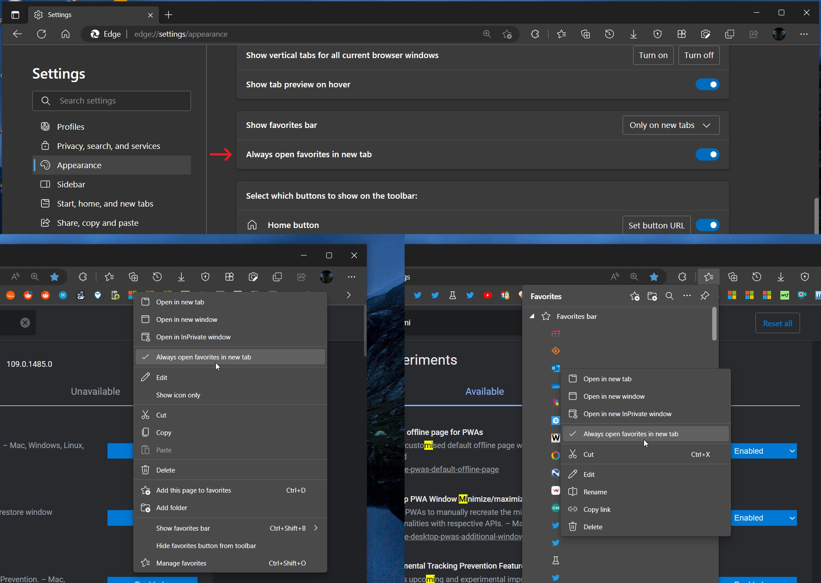
Task: Click the Read aloud icon in bottom-left window
Action: tap(15, 277)
